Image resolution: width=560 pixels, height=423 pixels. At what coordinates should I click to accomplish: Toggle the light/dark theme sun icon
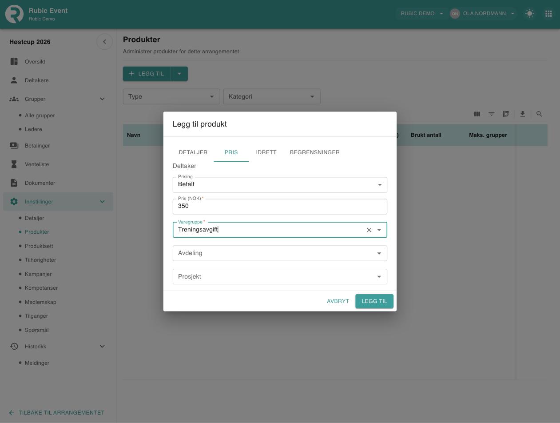[529, 13]
